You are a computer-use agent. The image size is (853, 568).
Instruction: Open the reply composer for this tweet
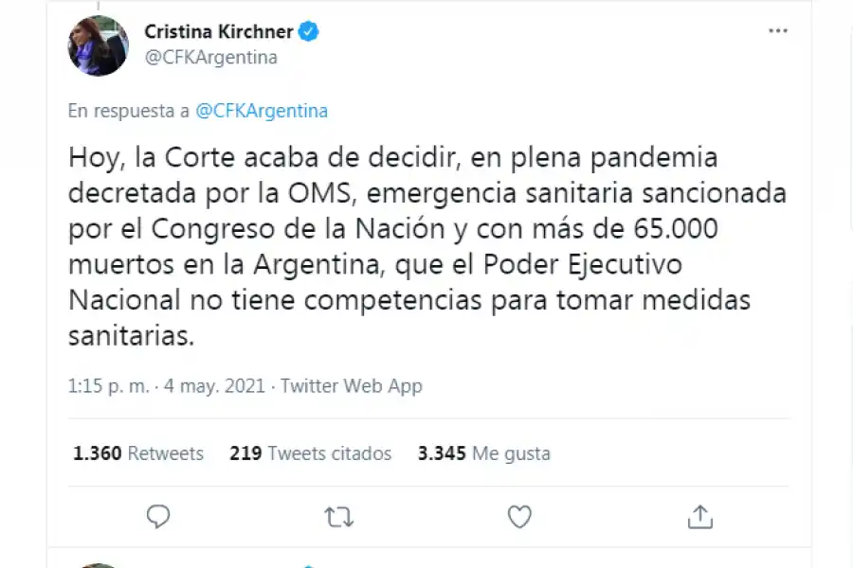tap(158, 517)
